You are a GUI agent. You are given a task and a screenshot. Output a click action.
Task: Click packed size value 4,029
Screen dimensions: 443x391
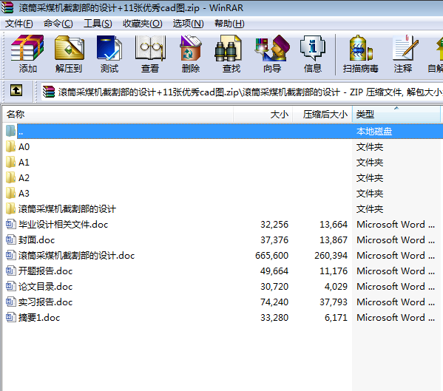336,287
